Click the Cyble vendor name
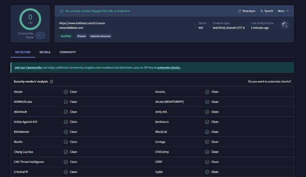This screenshot has height=177, width=306. (159, 172)
